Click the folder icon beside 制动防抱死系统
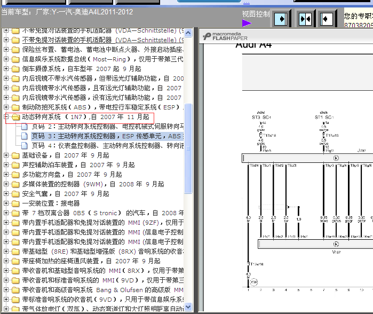This screenshot has width=373, height=314. pyautogui.click(x=15, y=107)
